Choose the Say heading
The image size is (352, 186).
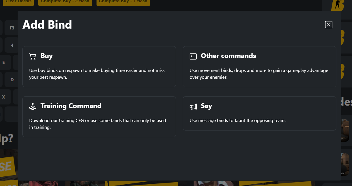(206, 106)
